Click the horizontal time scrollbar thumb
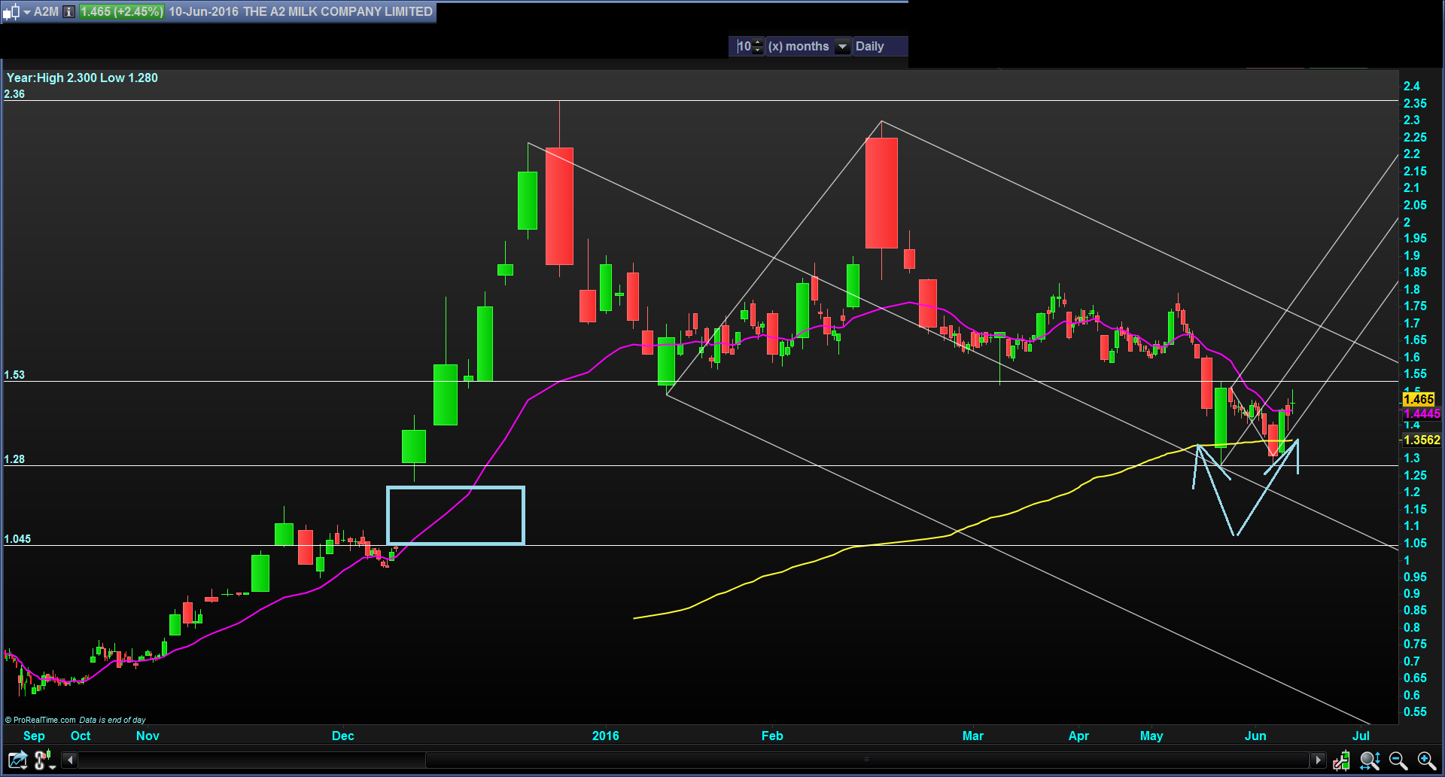1445x777 pixels. pyautogui.click(x=866, y=760)
